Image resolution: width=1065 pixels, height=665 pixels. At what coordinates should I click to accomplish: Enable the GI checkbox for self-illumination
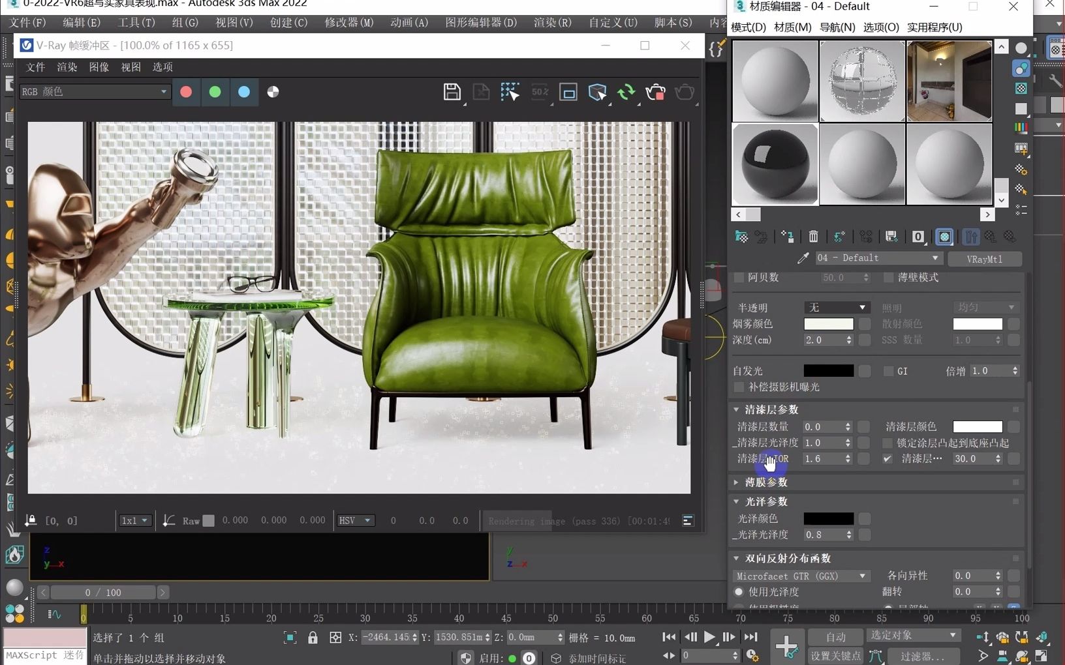click(888, 371)
